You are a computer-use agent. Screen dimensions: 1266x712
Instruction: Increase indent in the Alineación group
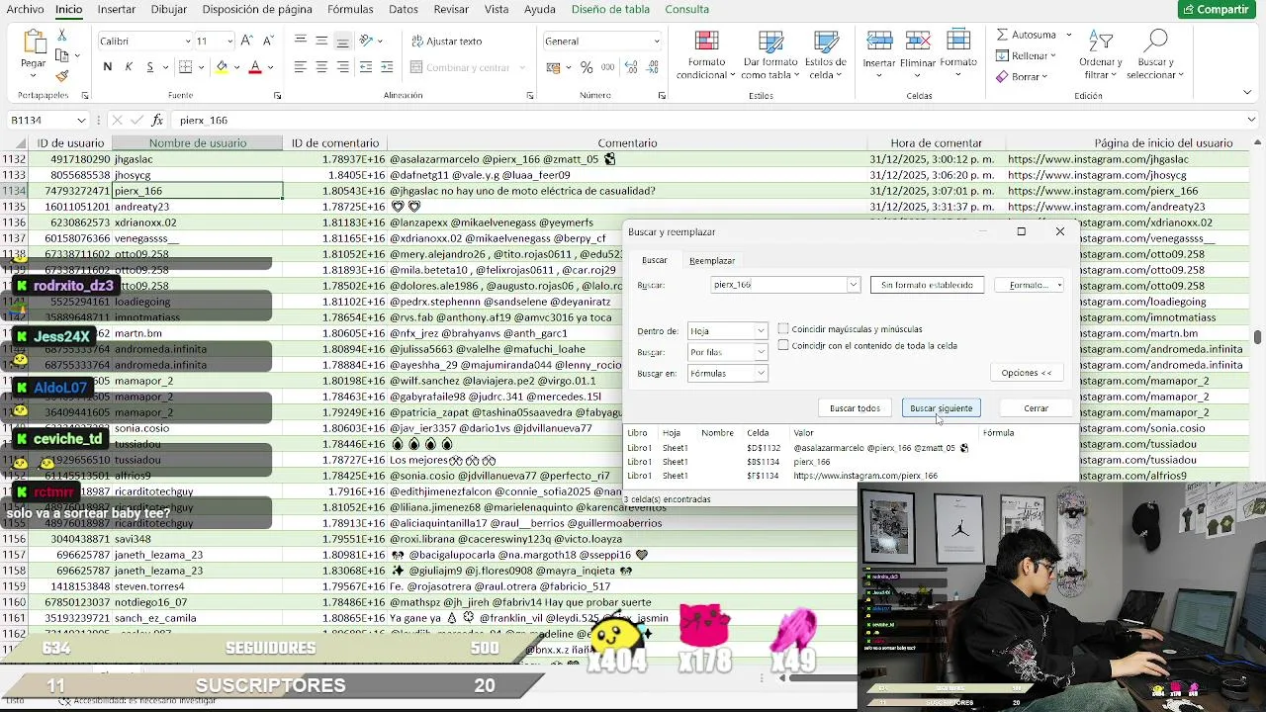tap(387, 67)
